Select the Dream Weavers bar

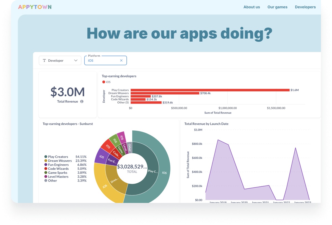pyautogui.click(x=165, y=93)
